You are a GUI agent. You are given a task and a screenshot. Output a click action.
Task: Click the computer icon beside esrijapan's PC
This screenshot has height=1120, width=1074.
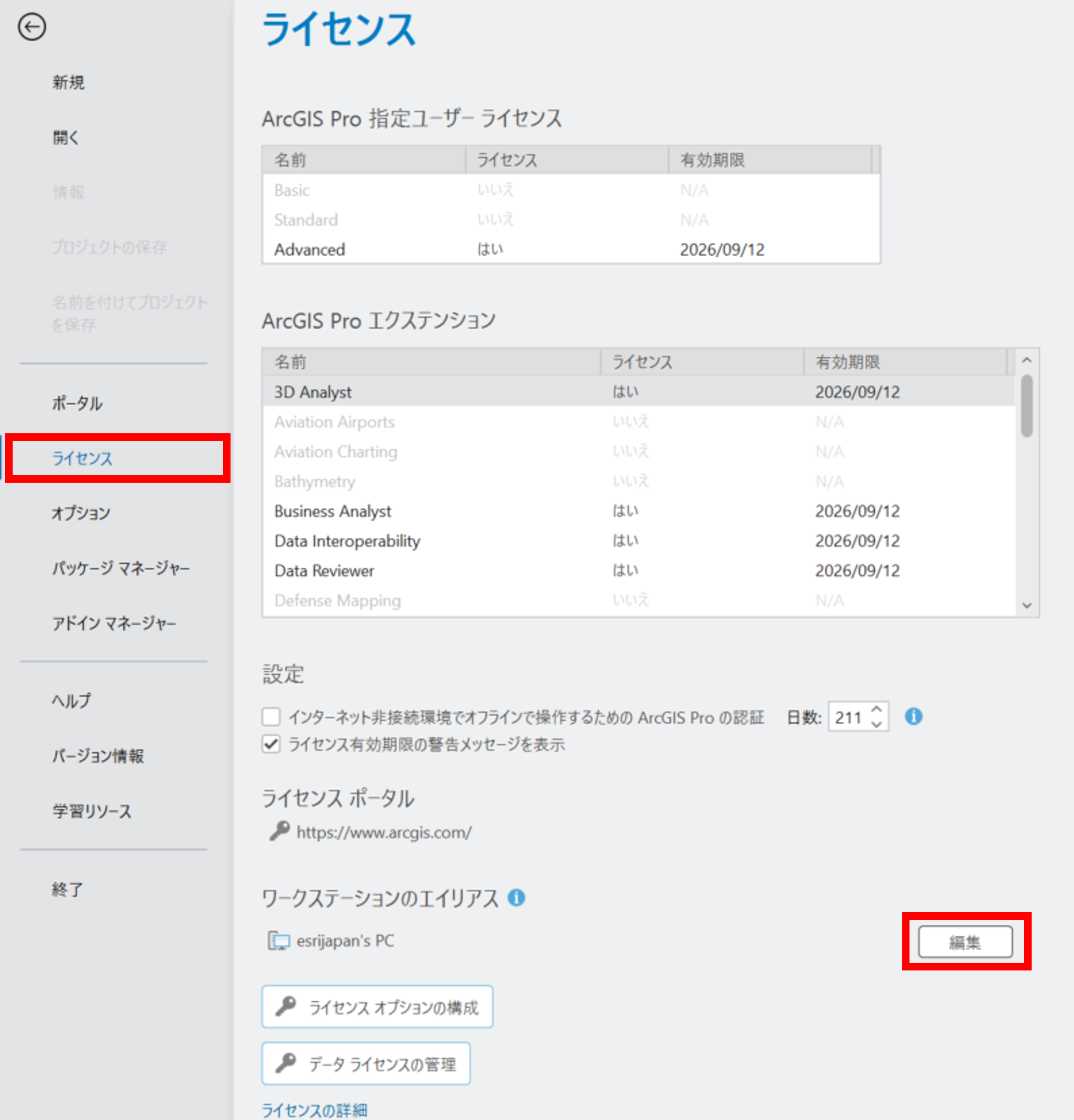(x=279, y=941)
